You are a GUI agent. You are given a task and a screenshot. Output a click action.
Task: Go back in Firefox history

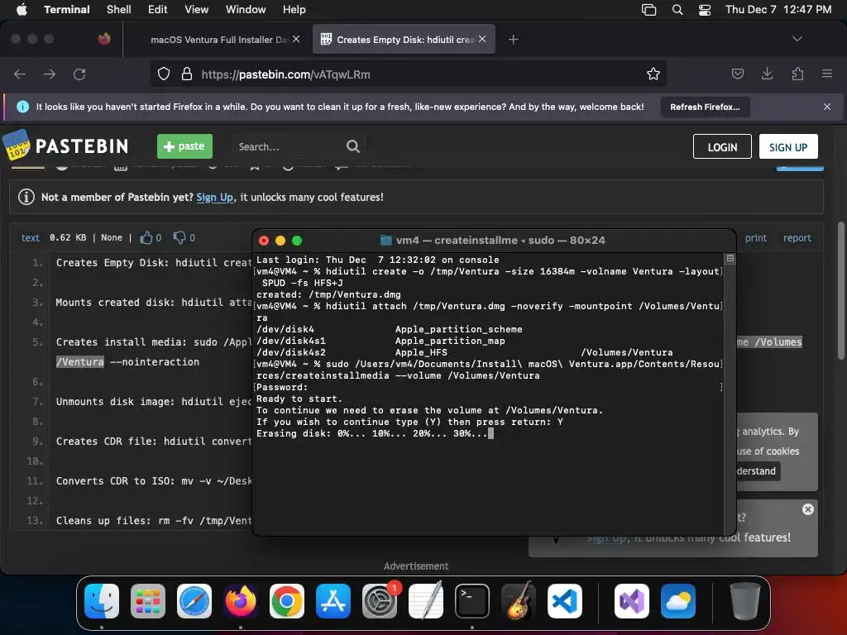click(x=20, y=74)
